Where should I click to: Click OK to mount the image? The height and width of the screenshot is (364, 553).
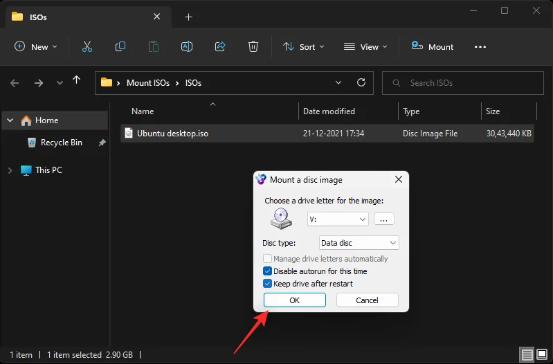(294, 300)
